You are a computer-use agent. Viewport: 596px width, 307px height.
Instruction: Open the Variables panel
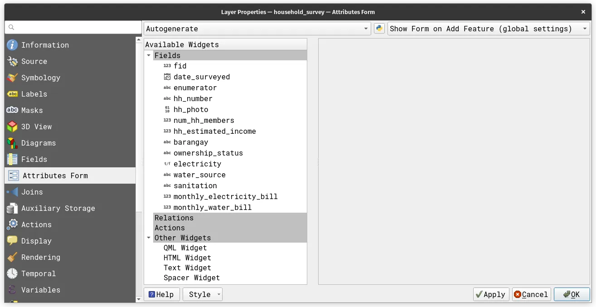point(40,290)
